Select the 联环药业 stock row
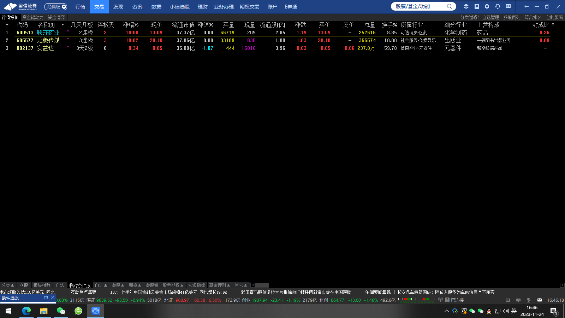The height and width of the screenshot is (318, 565). click(282, 33)
